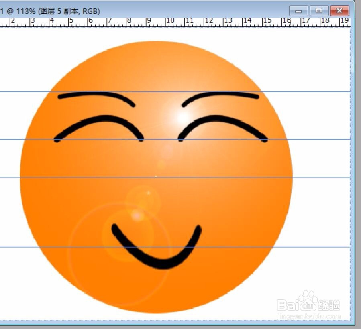Click the left closed eye arc

99,128
